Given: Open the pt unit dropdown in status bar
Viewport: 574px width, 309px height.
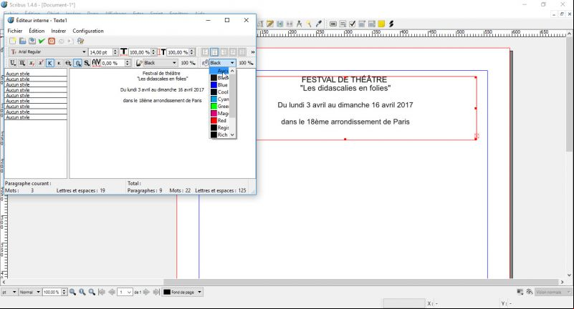Looking at the screenshot, I should coord(9,292).
